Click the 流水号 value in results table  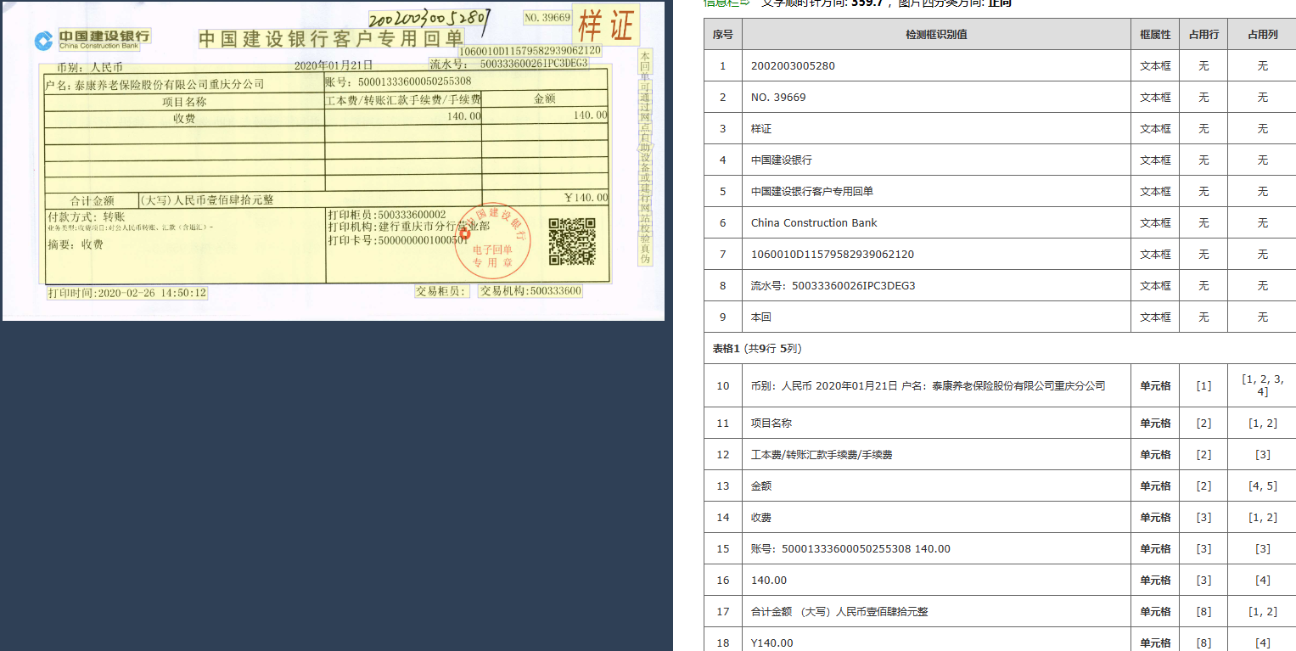click(x=833, y=286)
